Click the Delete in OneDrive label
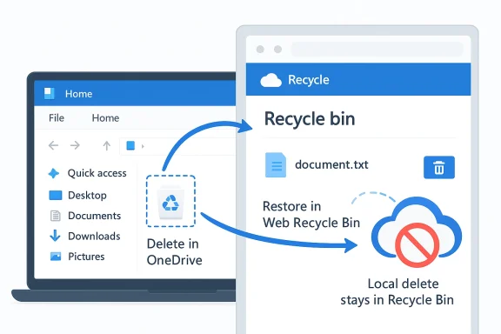The width and height of the screenshot is (501, 334). (174, 252)
